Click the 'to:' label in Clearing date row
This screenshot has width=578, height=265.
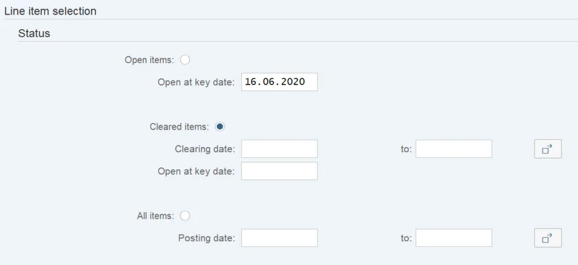tap(406, 149)
